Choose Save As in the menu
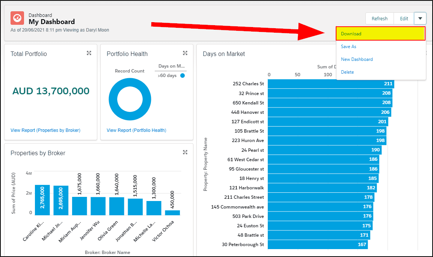Viewport: 433px width, 257px height. click(x=349, y=47)
